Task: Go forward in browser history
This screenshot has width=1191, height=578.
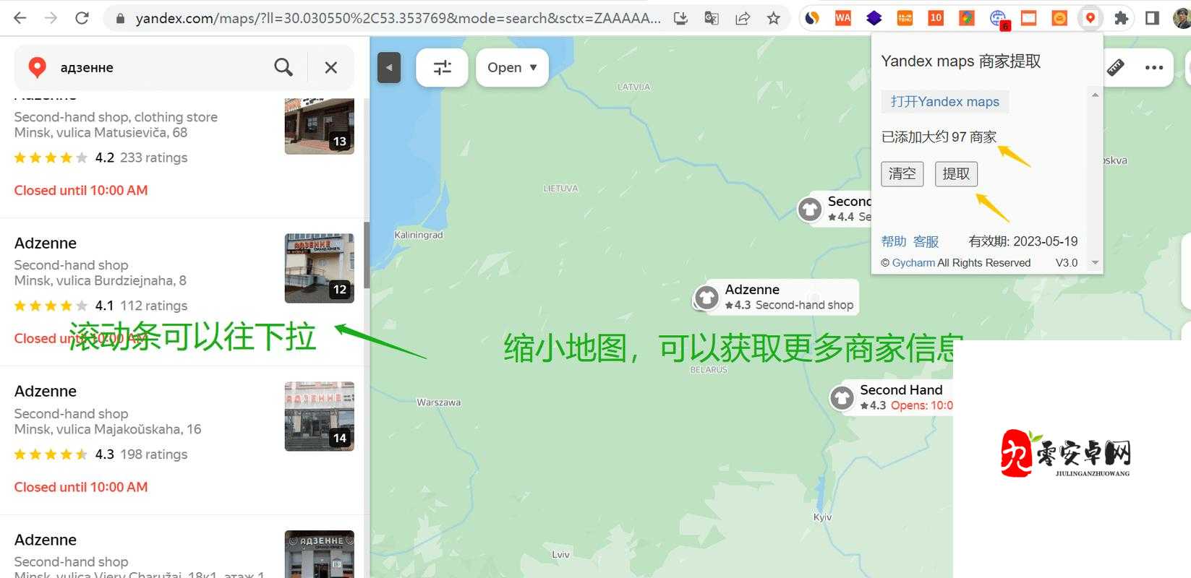Action: click(51, 18)
